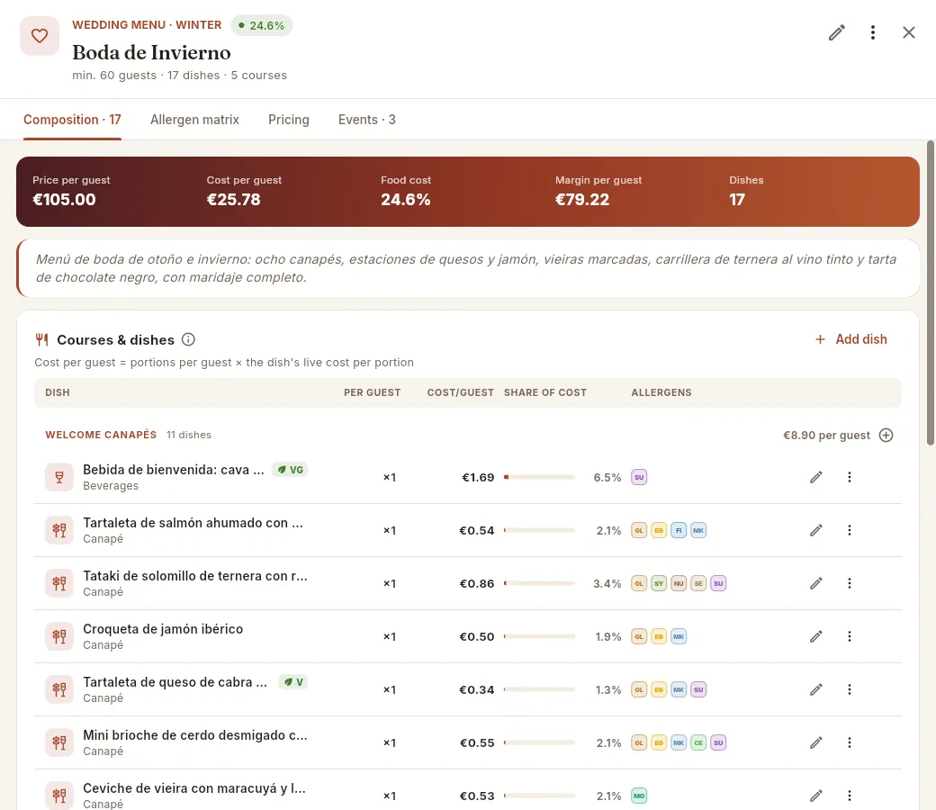Click the Bebida share of cost bar
Screen dimensions: 936x810
coord(539,477)
